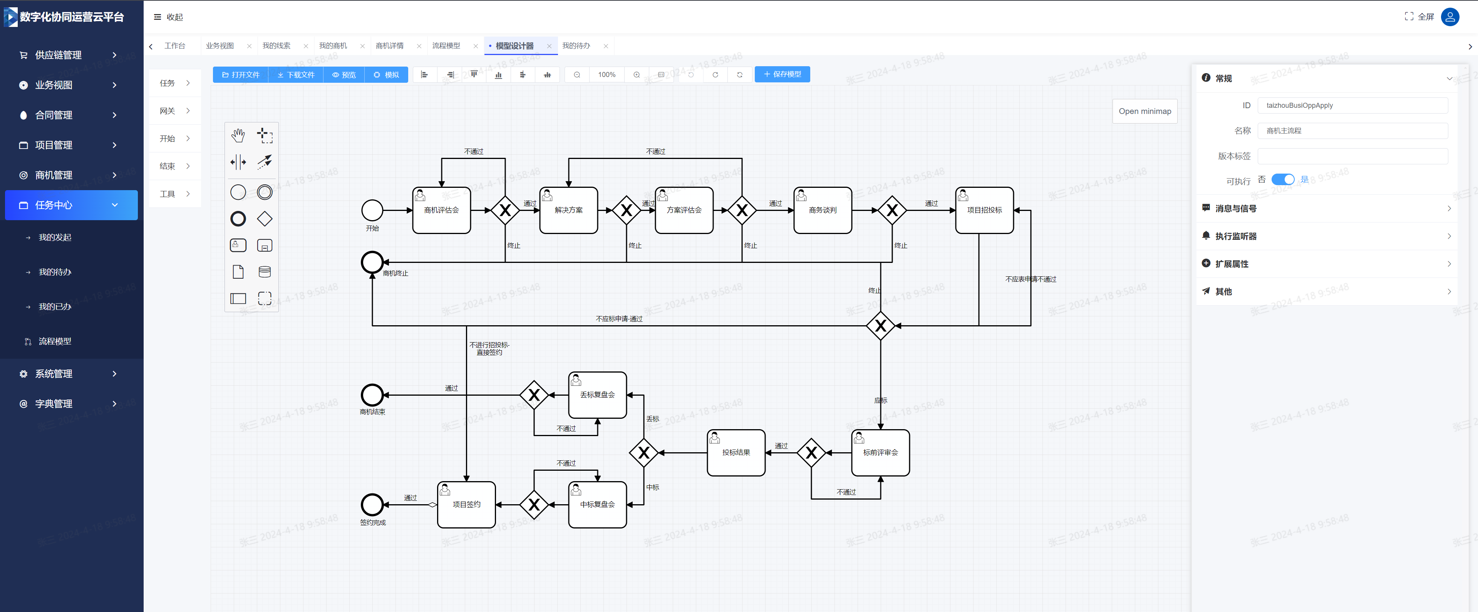Toggle 全屏 fullscreen mode
The image size is (1478, 612).
click(x=1419, y=17)
